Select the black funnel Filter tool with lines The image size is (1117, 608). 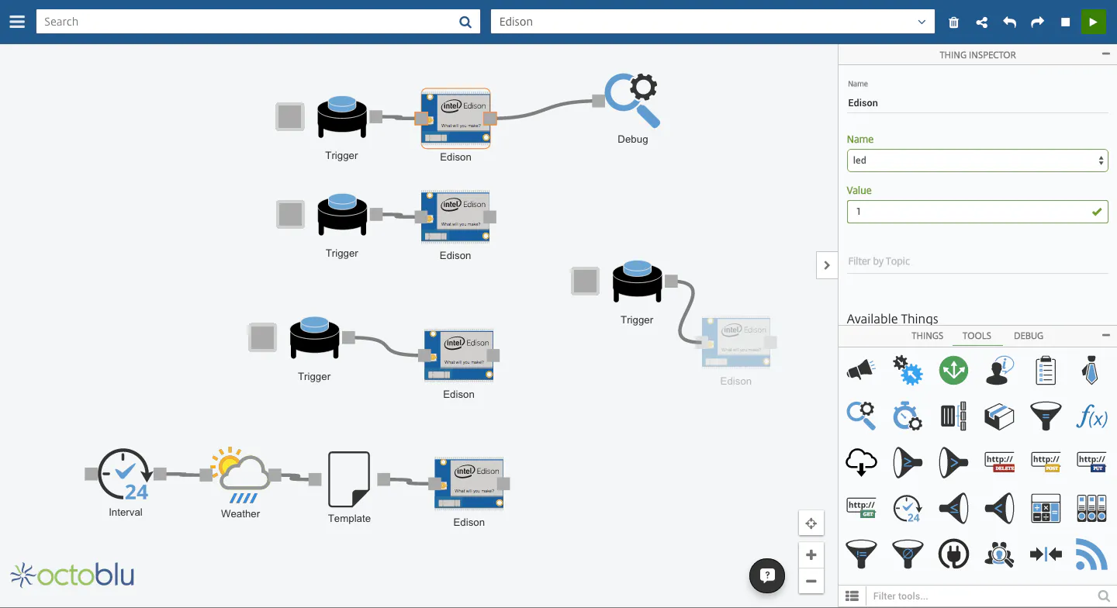(1046, 416)
